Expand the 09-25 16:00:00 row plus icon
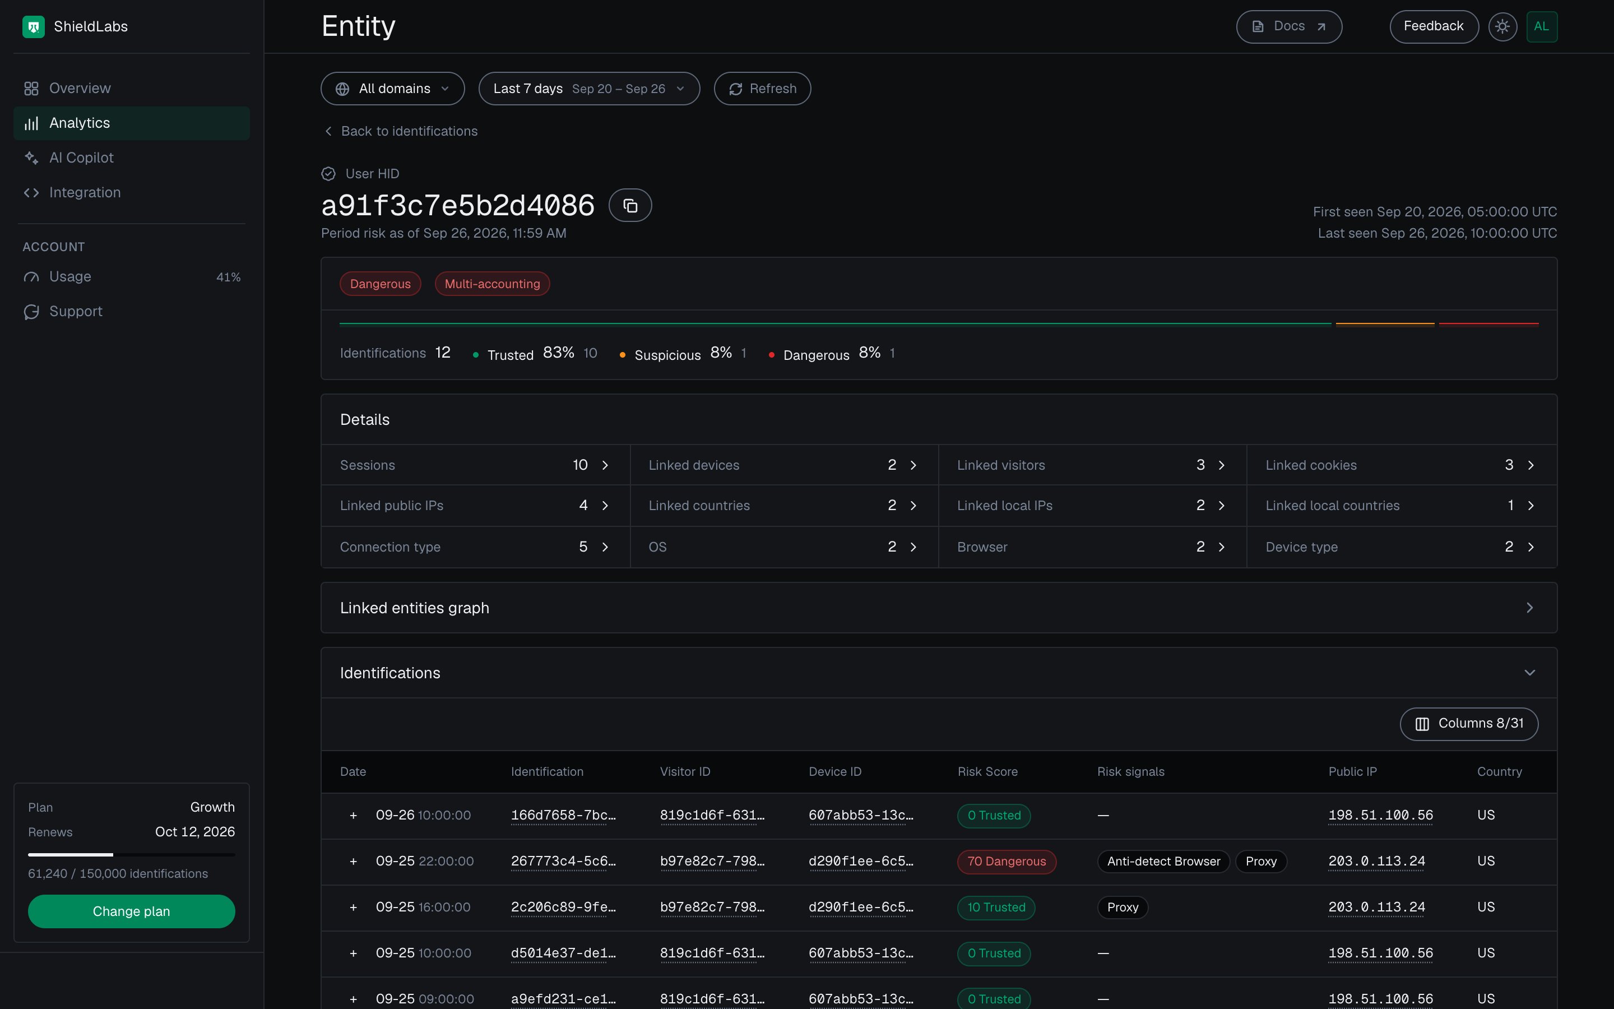 click(354, 908)
